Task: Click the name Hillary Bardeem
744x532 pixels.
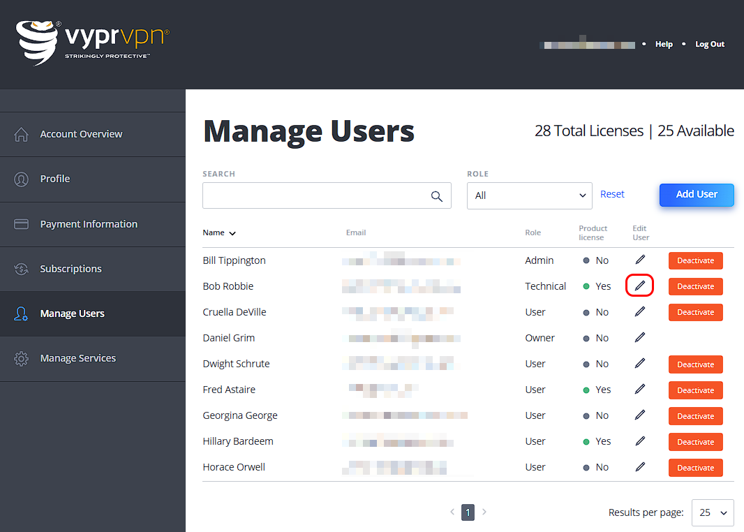Action: pos(238,441)
